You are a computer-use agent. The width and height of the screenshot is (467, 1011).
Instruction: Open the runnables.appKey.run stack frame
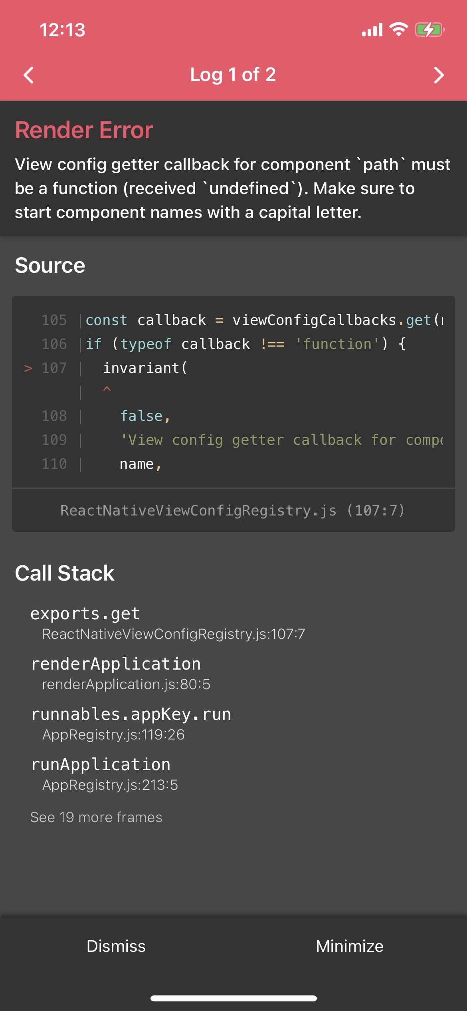(x=131, y=724)
